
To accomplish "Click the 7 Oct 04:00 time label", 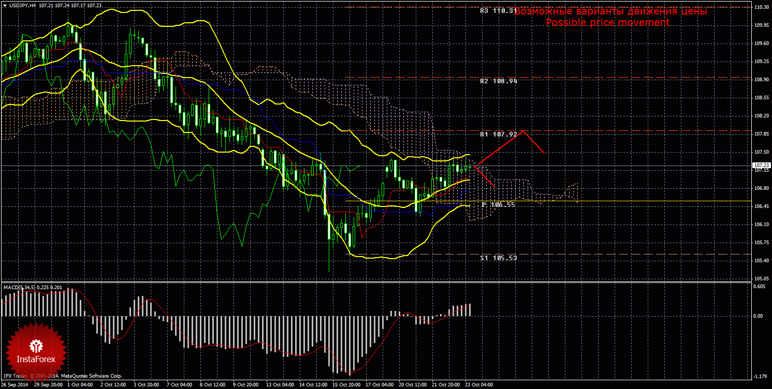I will point(179,385).
